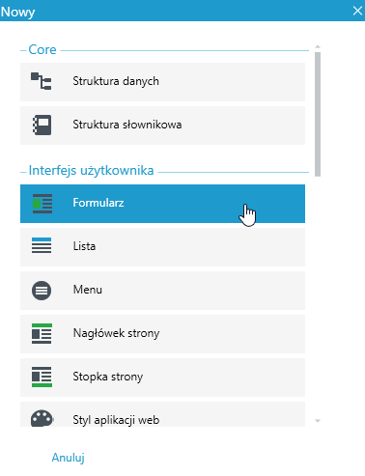Click the Styl aplikacji web palette icon
This screenshot has width=365, height=476.
click(x=42, y=418)
